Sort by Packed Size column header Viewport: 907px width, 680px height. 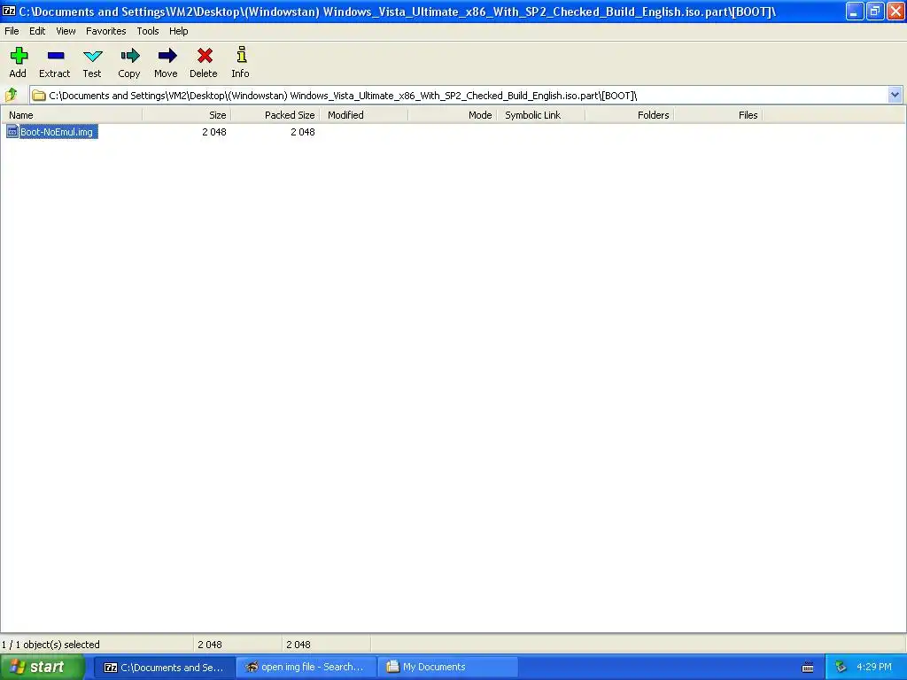[x=275, y=115]
